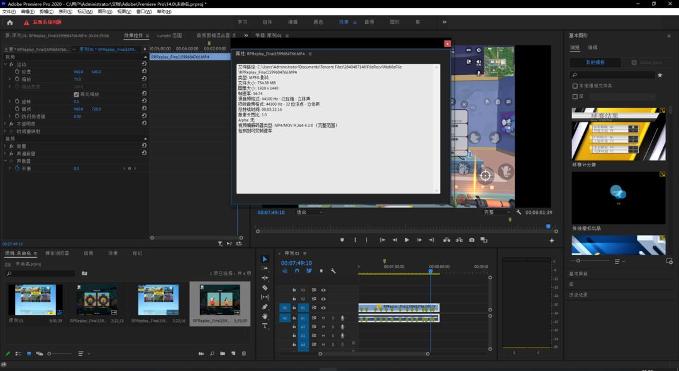Delete selected item with trash icon
Viewport: 679px width, 371px height.
244,353
